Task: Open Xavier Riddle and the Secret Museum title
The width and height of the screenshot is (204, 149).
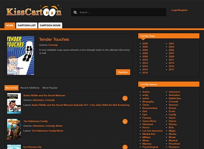Action: (x=44, y=95)
